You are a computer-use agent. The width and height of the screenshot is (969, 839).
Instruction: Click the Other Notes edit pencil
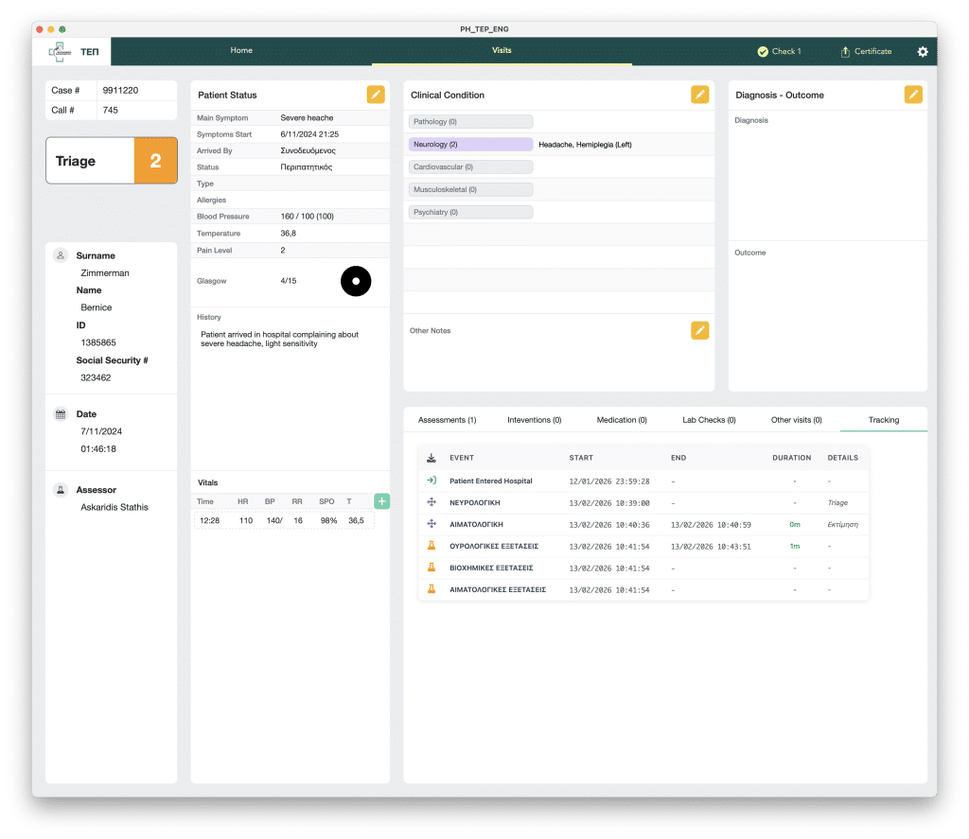tap(699, 330)
